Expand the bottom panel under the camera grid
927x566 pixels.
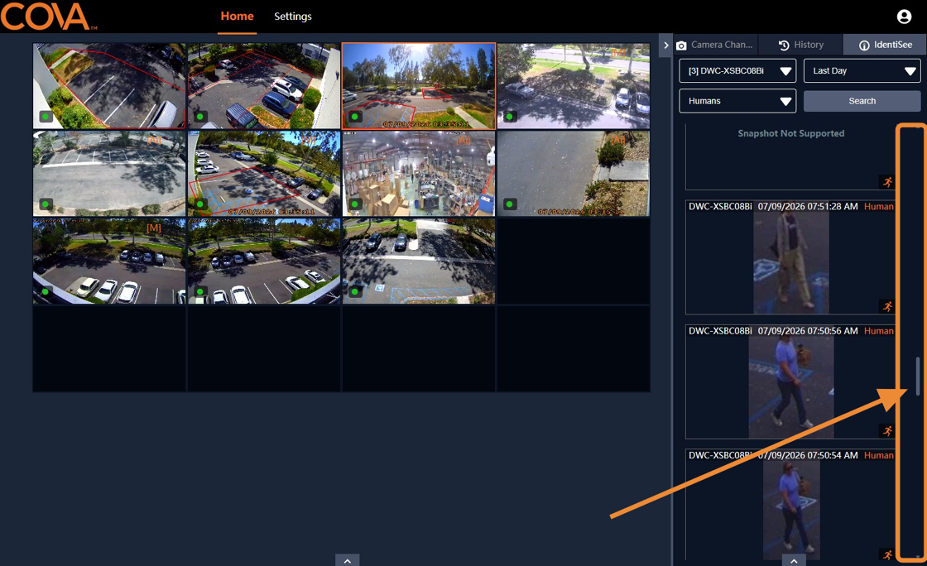pos(347,560)
